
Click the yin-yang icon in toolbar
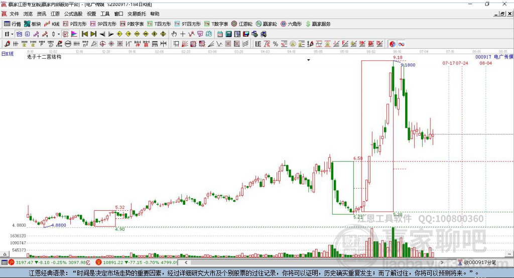coord(393,44)
